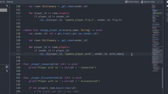Image resolution: width=168 pixels, height=94 pixels.
Task: Click room.players on line 112
Action: point(60,13)
